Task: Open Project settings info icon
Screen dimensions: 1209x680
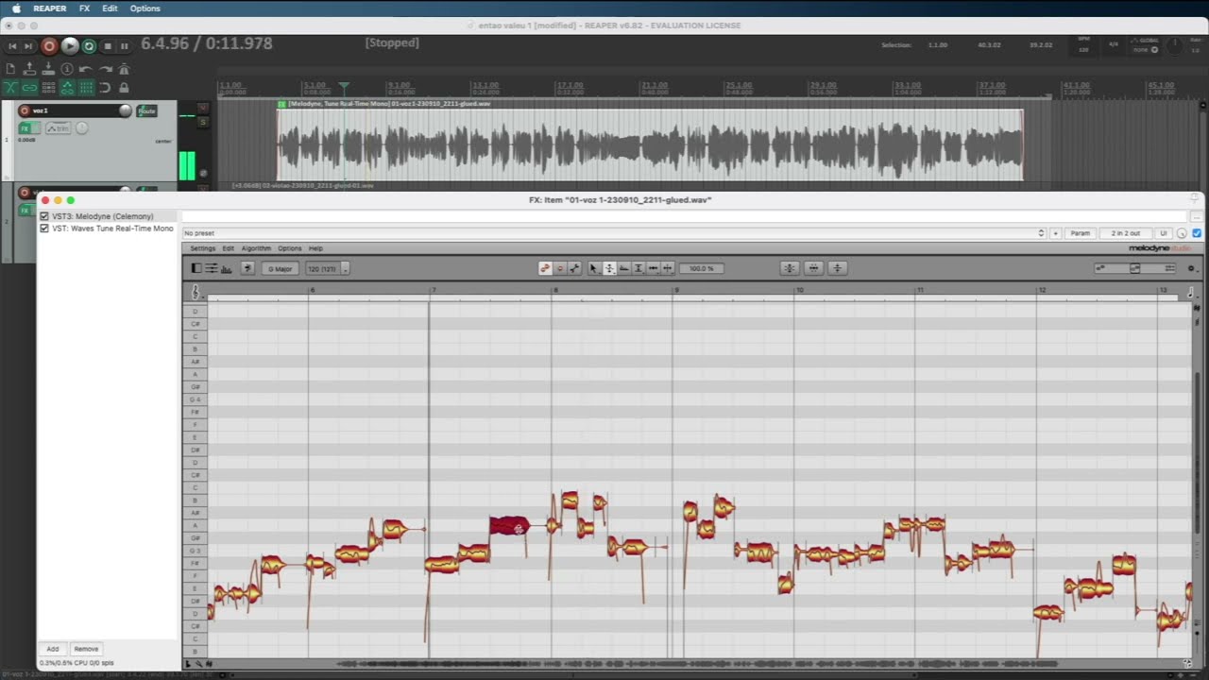Action: pos(67,69)
